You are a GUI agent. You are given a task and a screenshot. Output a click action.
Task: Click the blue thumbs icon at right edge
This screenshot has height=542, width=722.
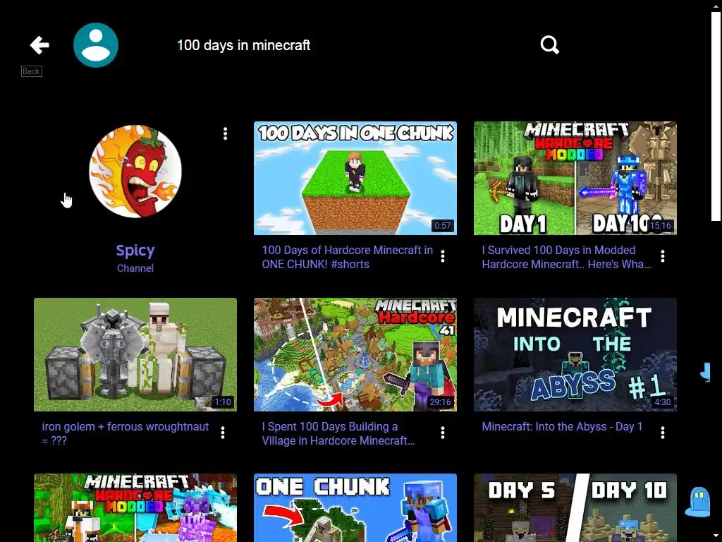click(x=705, y=371)
